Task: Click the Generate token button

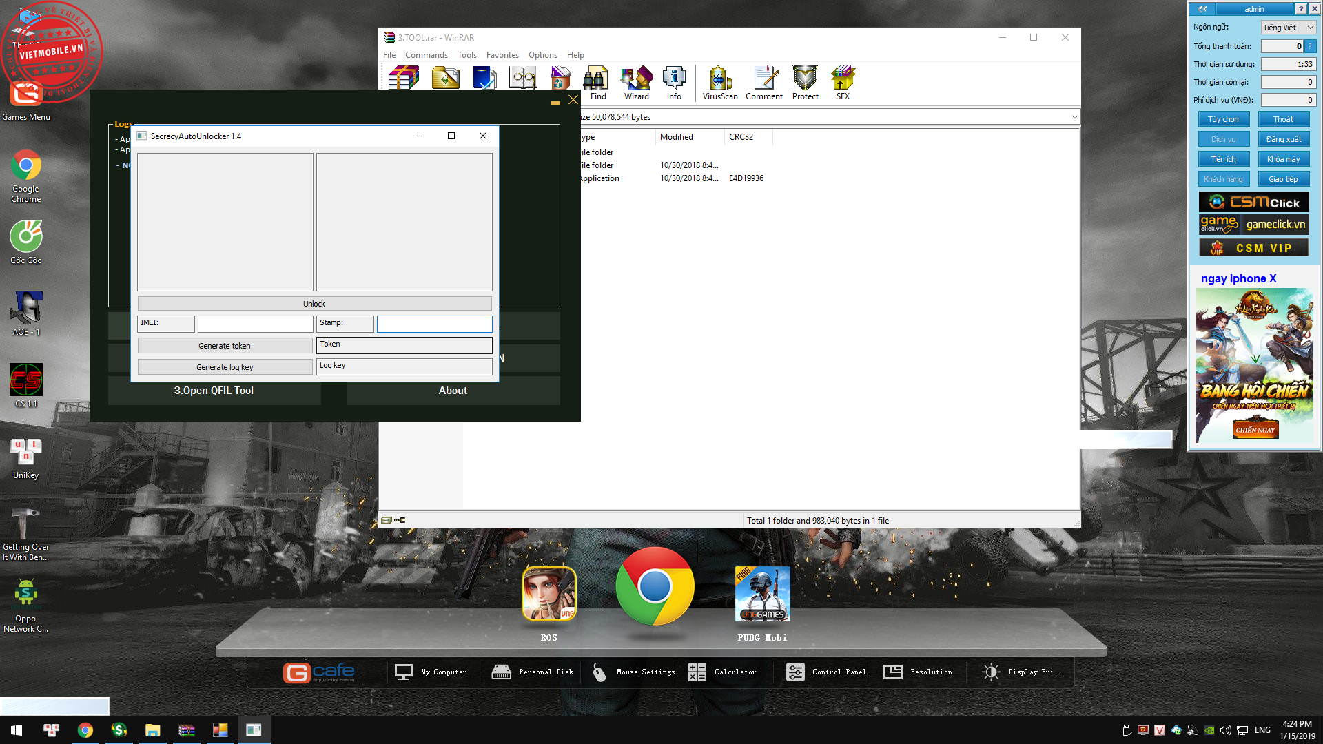Action: [225, 346]
